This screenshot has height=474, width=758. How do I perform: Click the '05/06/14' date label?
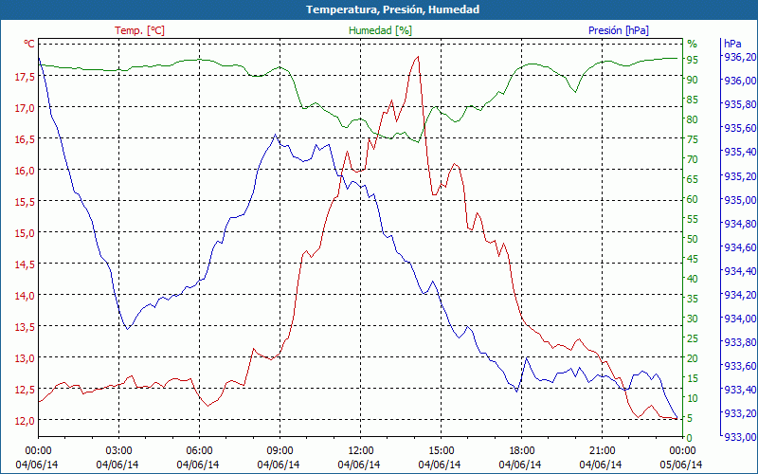(681, 465)
